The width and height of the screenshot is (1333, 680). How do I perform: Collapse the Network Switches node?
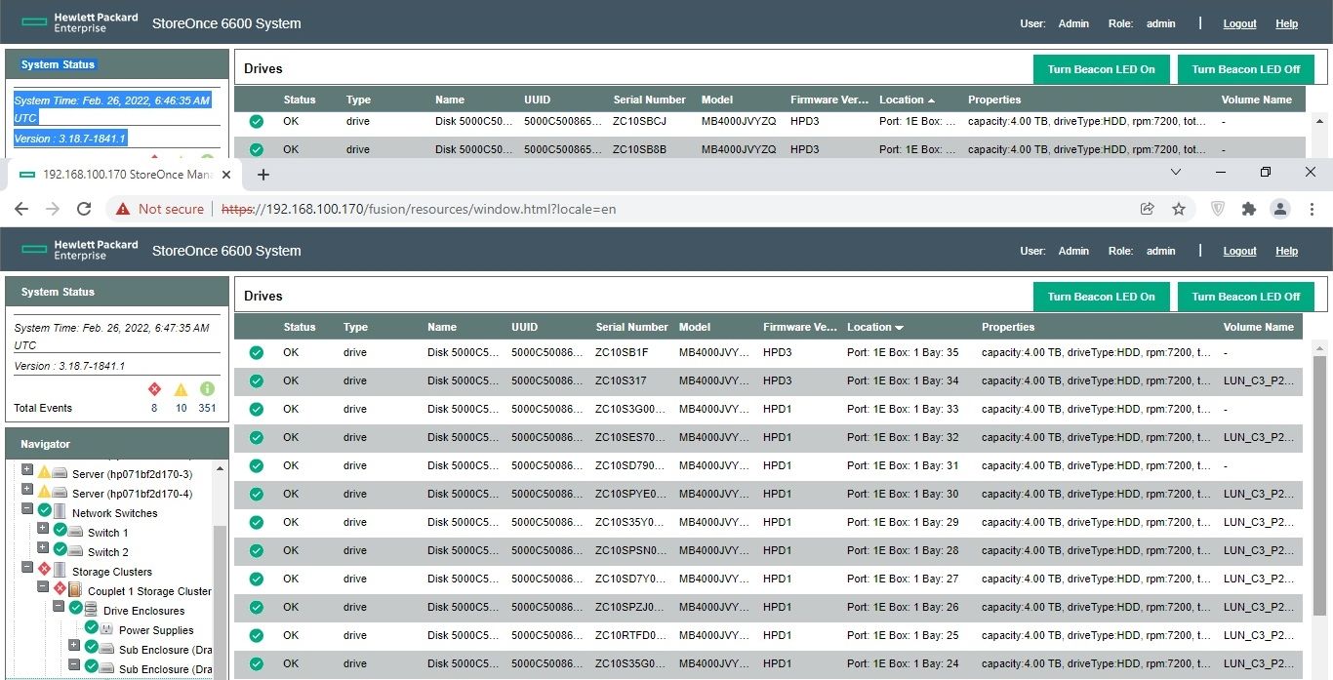pyautogui.click(x=27, y=509)
